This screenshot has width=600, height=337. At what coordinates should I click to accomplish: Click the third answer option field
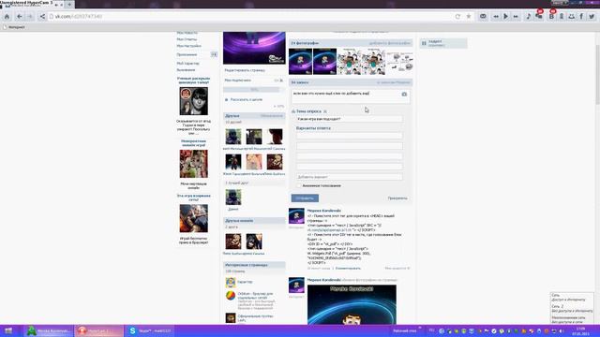click(x=350, y=156)
